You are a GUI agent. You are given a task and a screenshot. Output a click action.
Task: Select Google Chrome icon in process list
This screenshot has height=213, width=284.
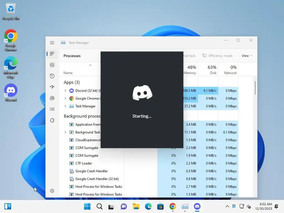pyautogui.click(x=72, y=98)
